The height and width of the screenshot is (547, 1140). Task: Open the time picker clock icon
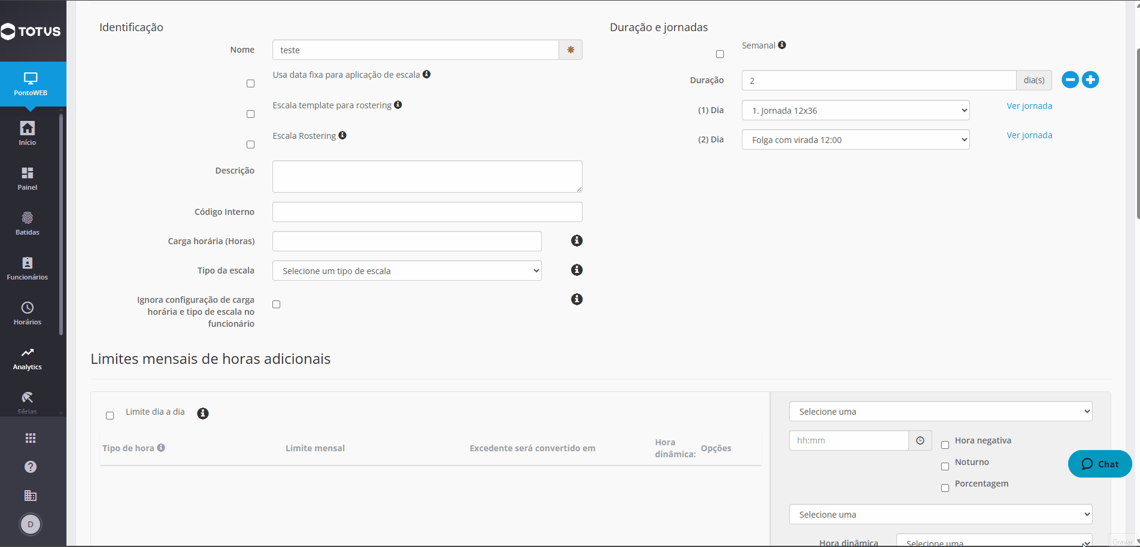(x=920, y=440)
